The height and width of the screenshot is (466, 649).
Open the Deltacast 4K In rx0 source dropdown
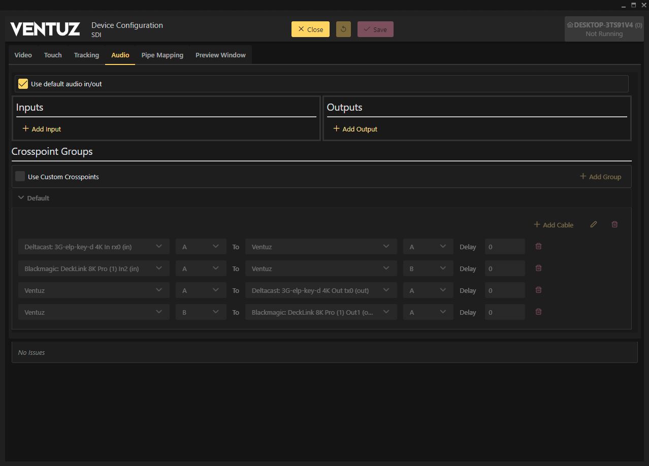point(93,247)
